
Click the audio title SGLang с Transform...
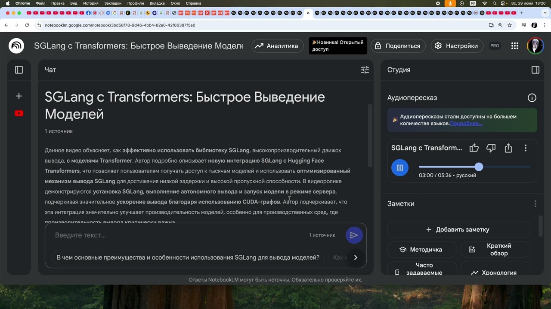click(x=427, y=148)
